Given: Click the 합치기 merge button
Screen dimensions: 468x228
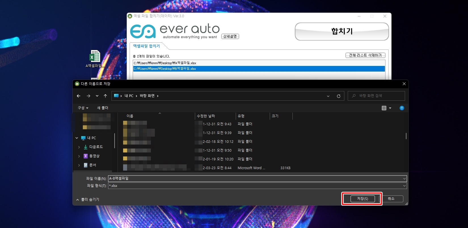Looking at the screenshot, I should pyautogui.click(x=342, y=31).
